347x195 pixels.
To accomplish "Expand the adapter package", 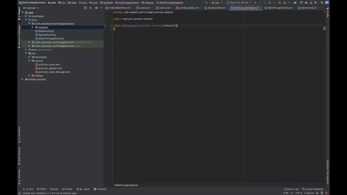I will 33,28.
